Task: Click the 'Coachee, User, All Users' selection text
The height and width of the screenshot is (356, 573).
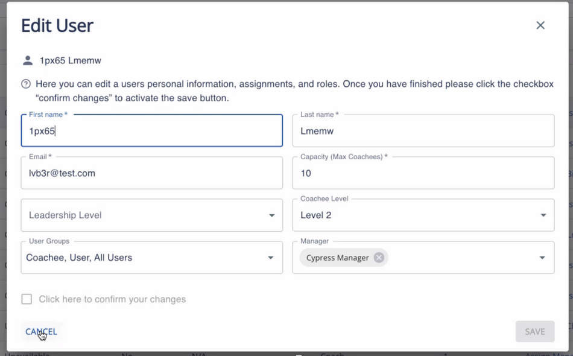Action: (x=79, y=258)
